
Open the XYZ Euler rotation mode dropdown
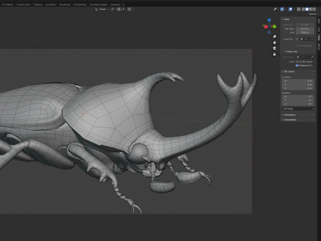coord(298,108)
